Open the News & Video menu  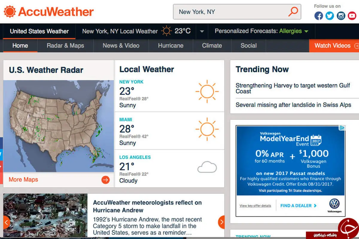coord(121,46)
